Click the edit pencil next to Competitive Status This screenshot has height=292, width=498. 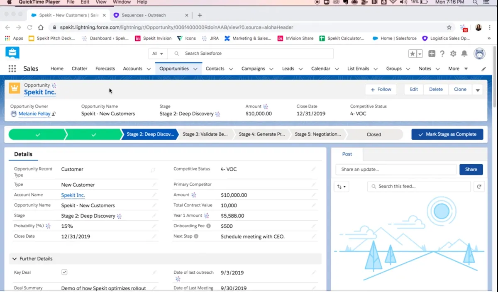[314, 169]
